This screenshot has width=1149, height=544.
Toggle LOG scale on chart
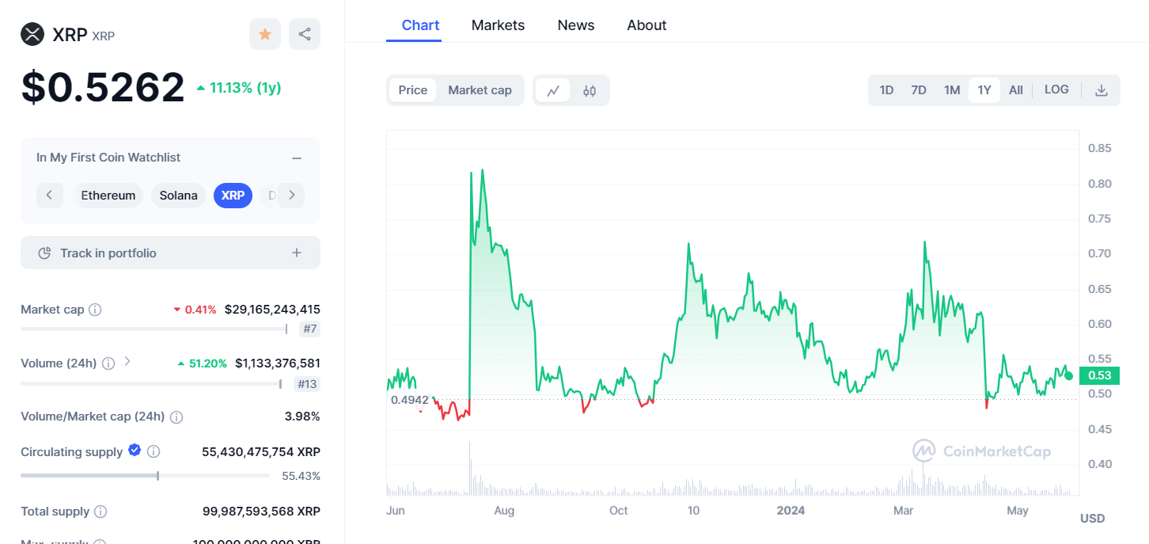pos(1056,89)
